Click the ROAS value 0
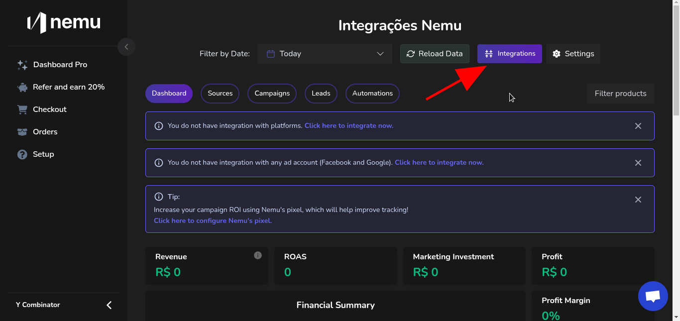The image size is (680, 321). pyautogui.click(x=288, y=272)
